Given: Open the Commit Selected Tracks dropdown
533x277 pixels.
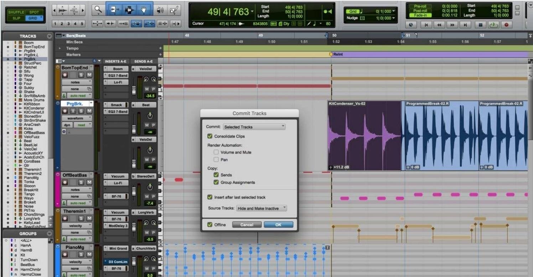Looking at the screenshot, I should coord(254,127).
